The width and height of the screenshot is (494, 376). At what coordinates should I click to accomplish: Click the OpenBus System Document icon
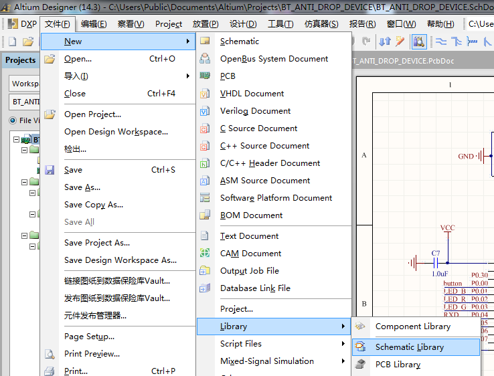pos(205,59)
